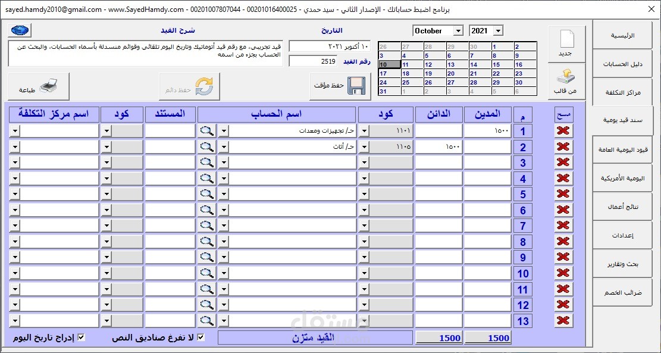The image size is (661, 353).
Task: Click the جديد new entry document icon
Action: (566, 38)
